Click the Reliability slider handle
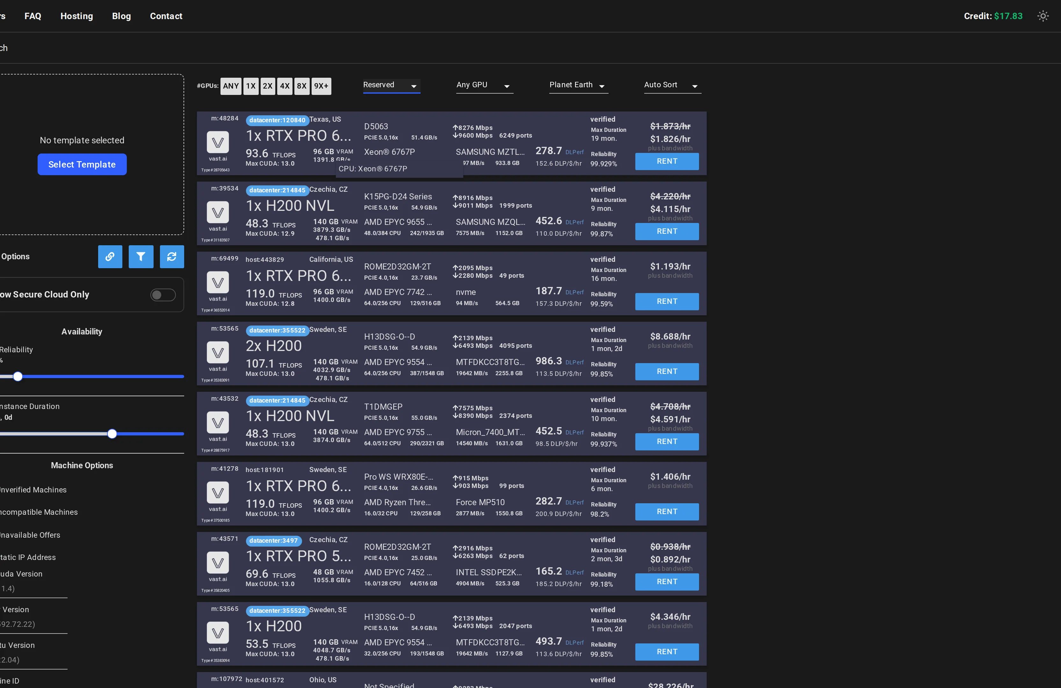Image resolution: width=1061 pixels, height=688 pixels. point(18,376)
